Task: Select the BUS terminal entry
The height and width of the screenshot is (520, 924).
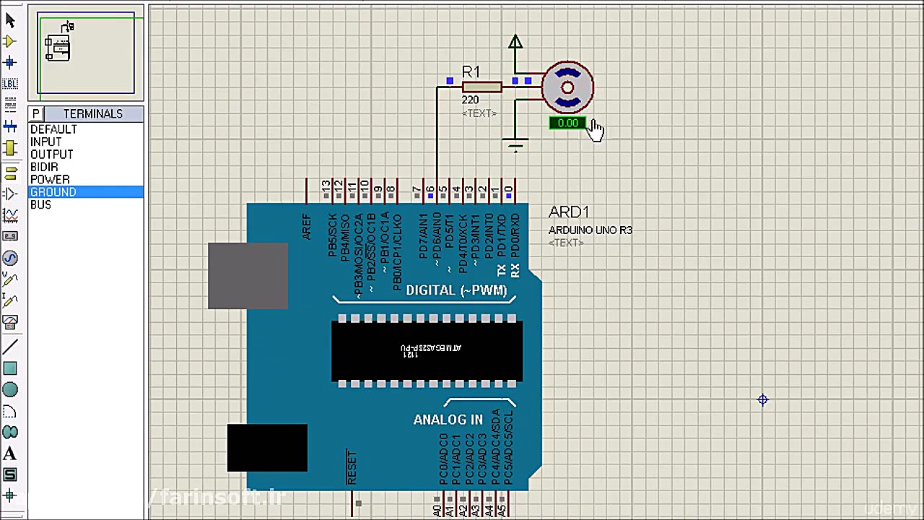Action: point(40,204)
